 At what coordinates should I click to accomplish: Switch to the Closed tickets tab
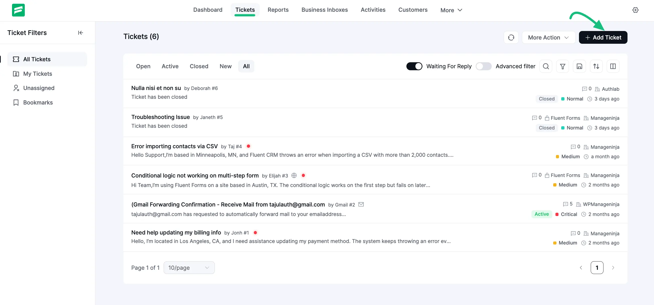pyautogui.click(x=199, y=66)
